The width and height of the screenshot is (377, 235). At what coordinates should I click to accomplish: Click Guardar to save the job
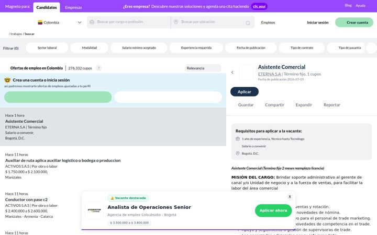click(x=246, y=105)
